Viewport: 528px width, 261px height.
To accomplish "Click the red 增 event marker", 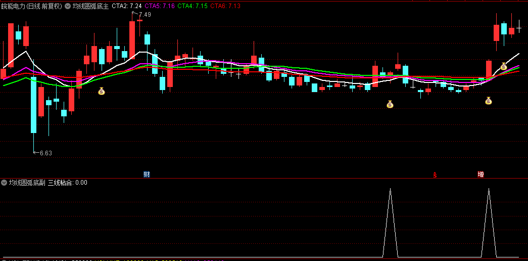I will (481, 175).
